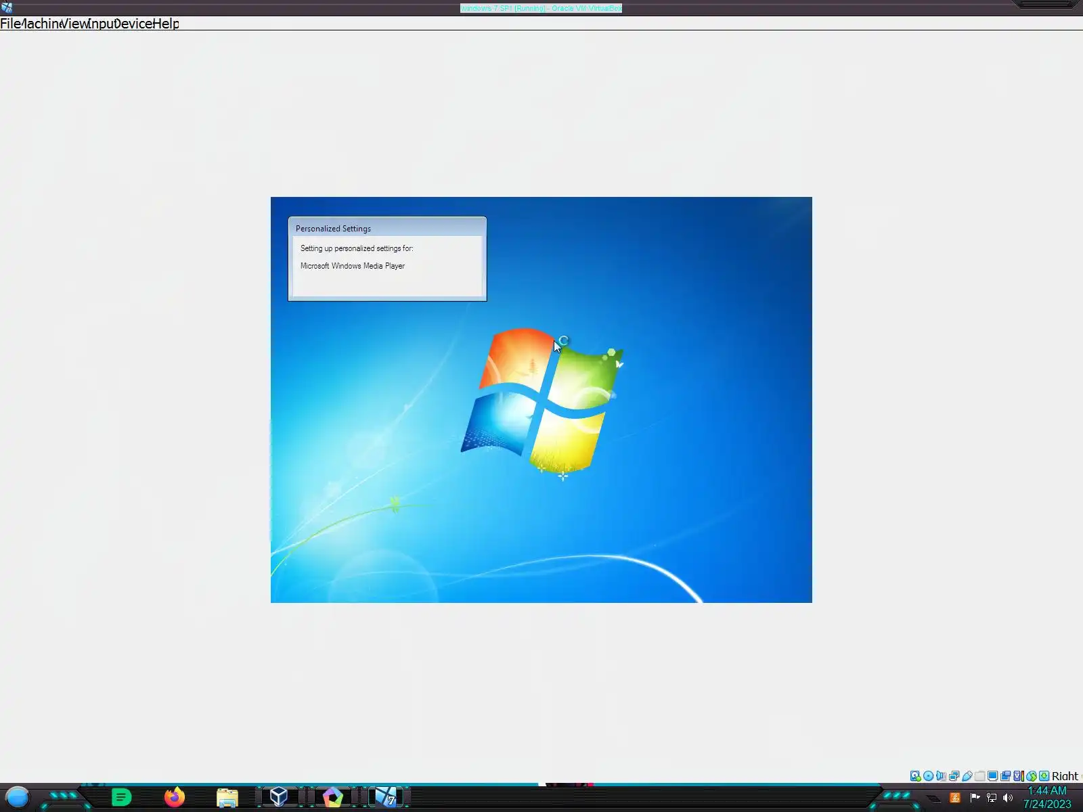Screen dimensions: 1083x812
Task: Click 'Setting up personalized settings for:' text
Action: click(357, 248)
